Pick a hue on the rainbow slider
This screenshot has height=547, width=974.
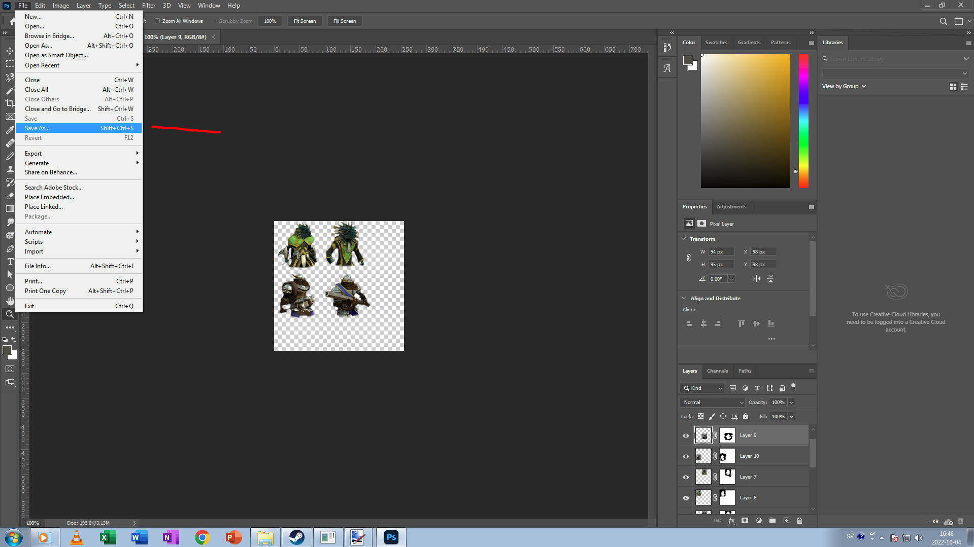click(x=803, y=121)
